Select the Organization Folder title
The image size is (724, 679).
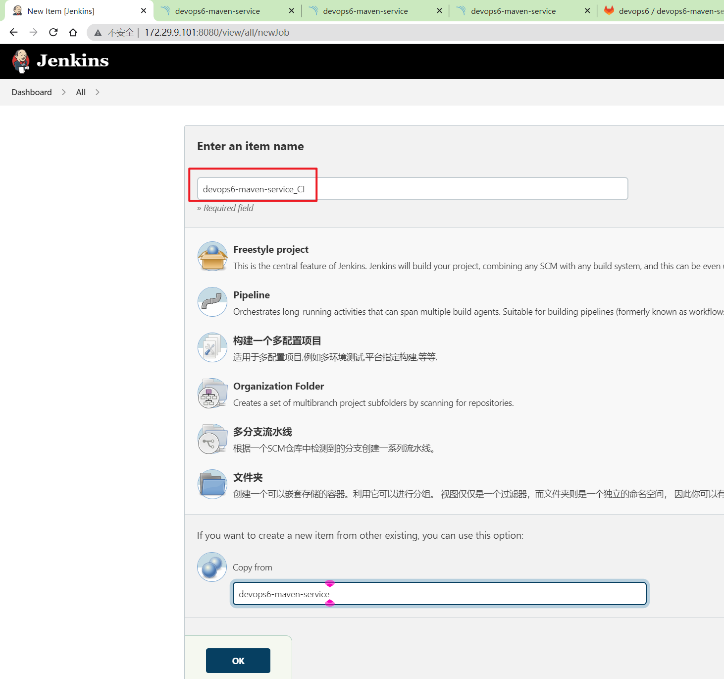(x=278, y=386)
